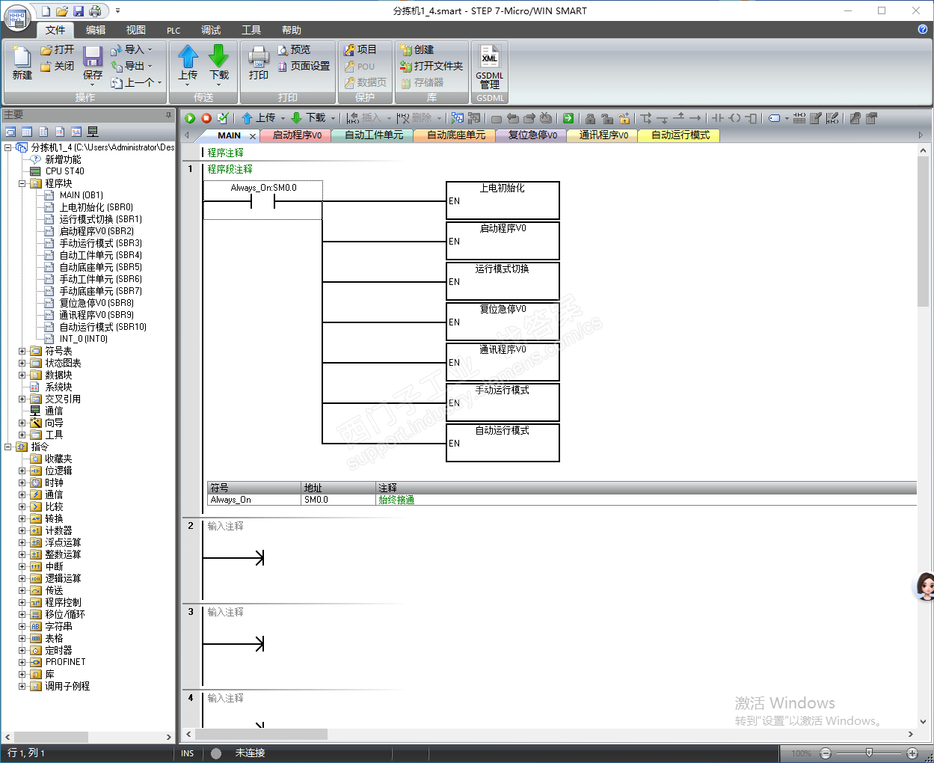Toggle the pin on the 主要 panel
Screen dimensions: 934x763
[x=169, y=114]
